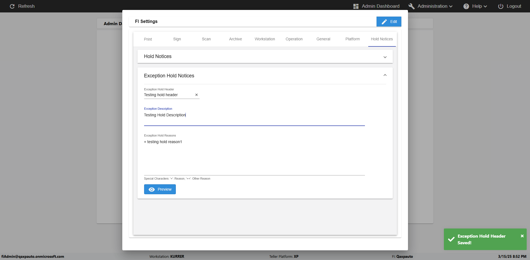Click the Administration wrench icon
530x260 pixels.
click(412, 6)
